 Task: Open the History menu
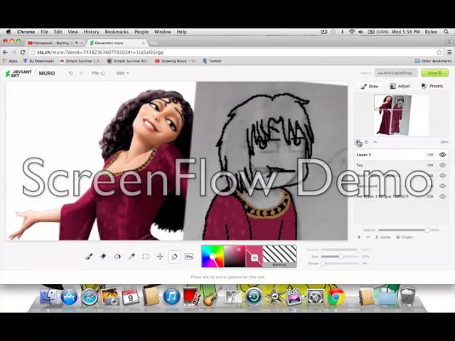[x=92, y=32]
